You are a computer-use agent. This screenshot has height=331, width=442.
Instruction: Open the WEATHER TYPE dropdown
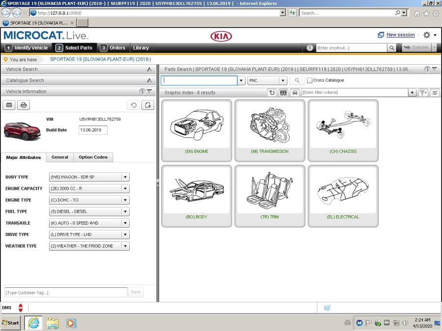89,246
